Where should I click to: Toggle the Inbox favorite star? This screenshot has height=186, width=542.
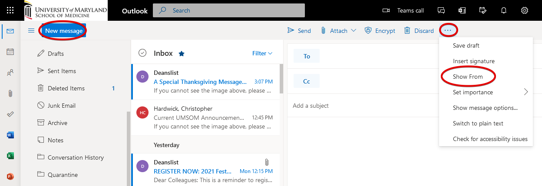tap(182, 54)
